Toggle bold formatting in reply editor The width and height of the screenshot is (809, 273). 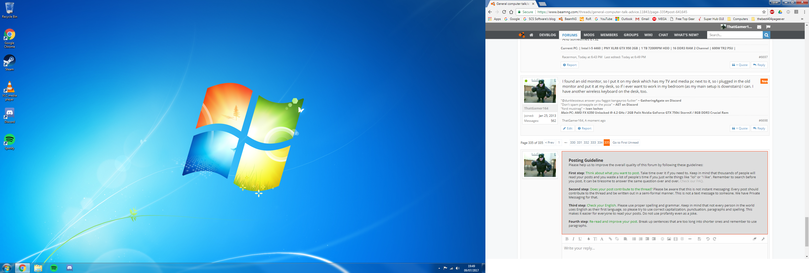[567, 239]
